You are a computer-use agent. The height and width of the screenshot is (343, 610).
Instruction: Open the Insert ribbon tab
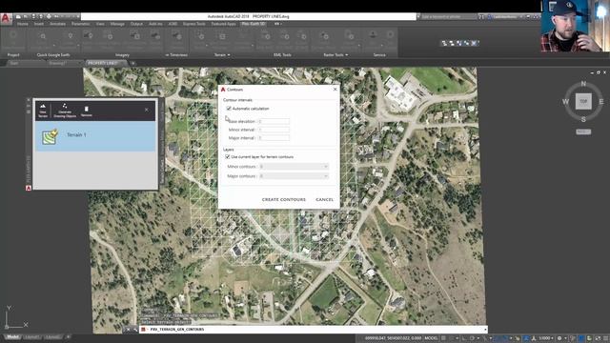[x=39, y=24]
